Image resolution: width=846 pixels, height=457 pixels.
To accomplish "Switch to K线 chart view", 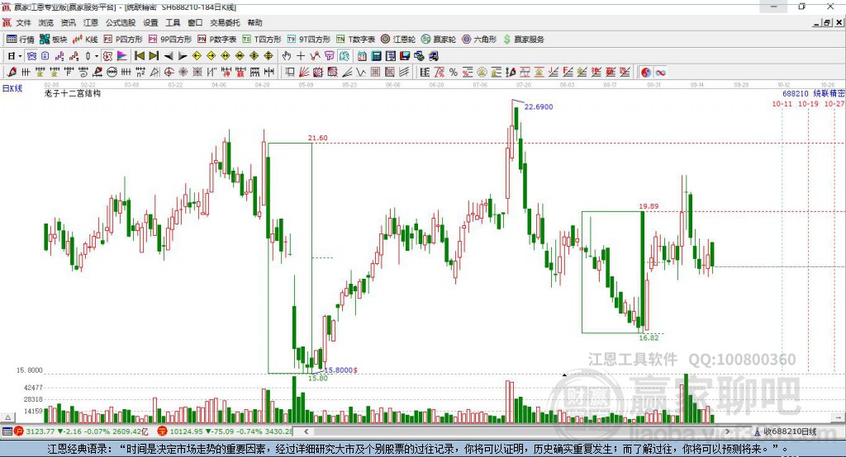I will 85,40.
